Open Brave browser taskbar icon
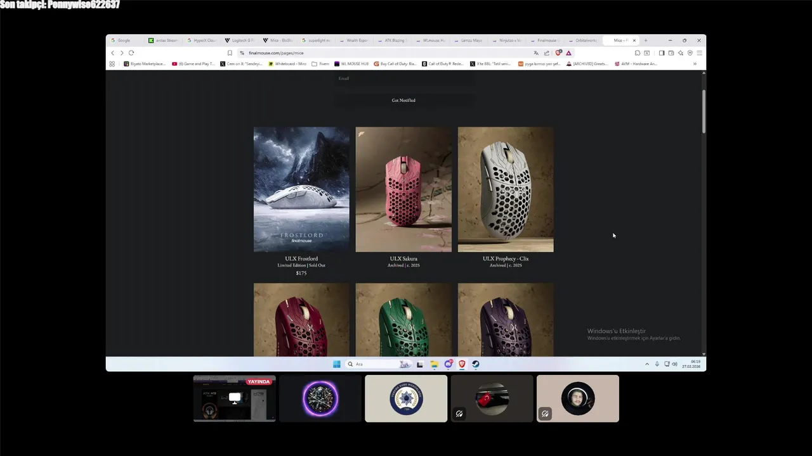Screen dimensions: 812x456 [x=462, y=364]
